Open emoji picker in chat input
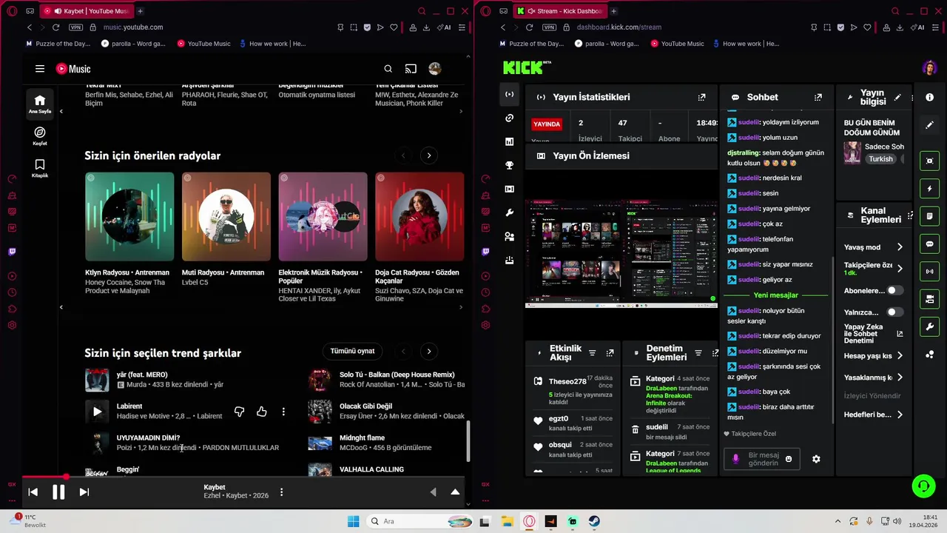This screenshot has width=947, height=533. [789, 459]
